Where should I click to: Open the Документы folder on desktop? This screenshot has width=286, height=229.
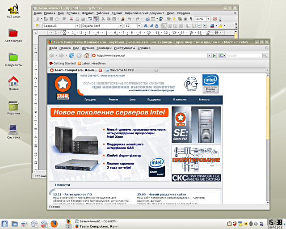[13, 57]
